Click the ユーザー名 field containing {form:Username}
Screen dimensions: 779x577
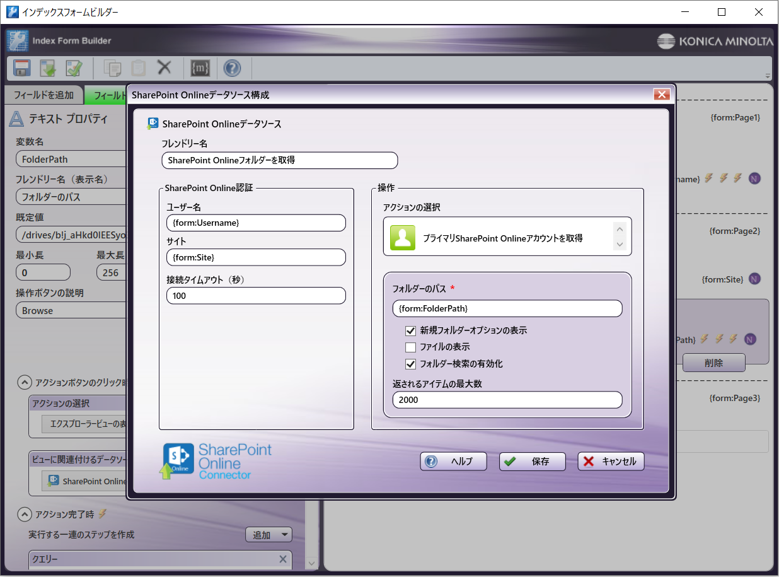point(256,223)
